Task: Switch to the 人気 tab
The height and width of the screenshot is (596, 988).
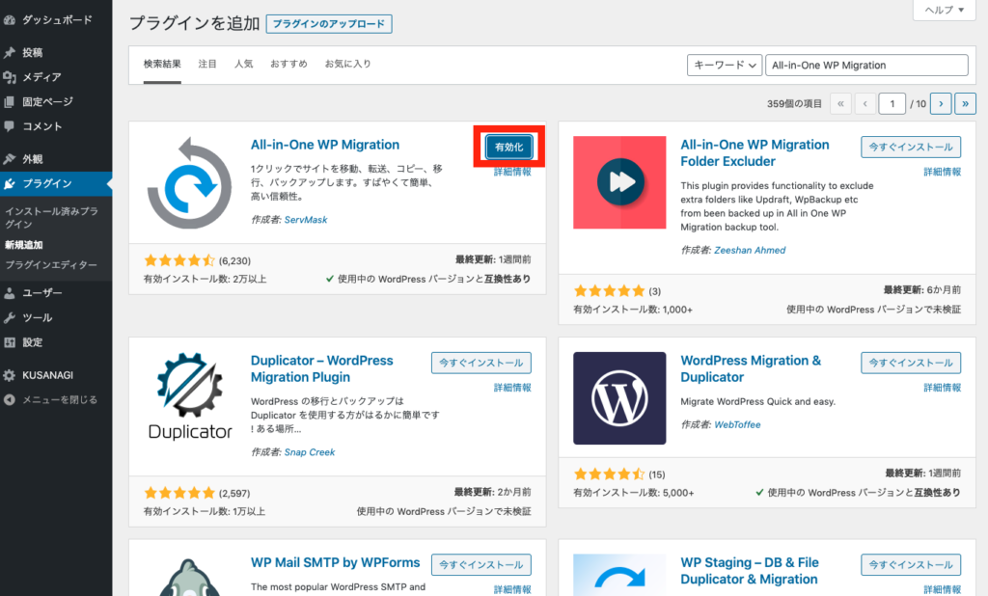Action: coord(244,64)
